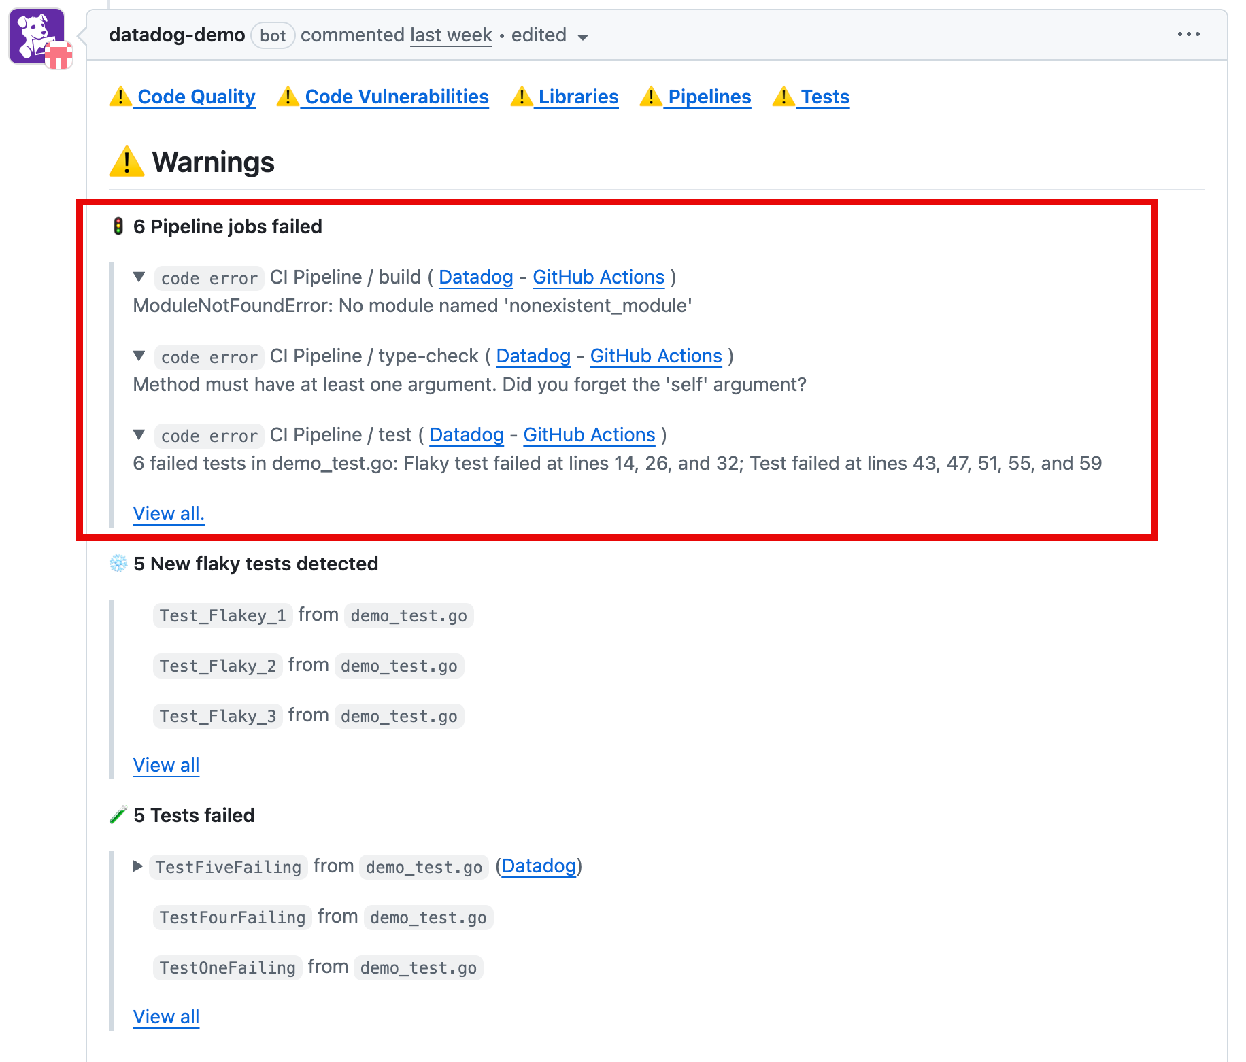This screenshot has width=1246, height=1062.
Task: Open Datadog link for test job
Action: click(467, 434)
